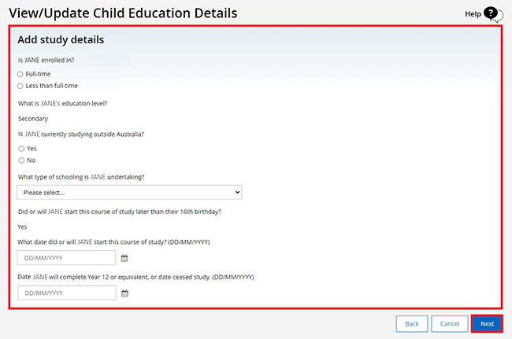Choose No for studying outside Australia

(x=21, y=160)
